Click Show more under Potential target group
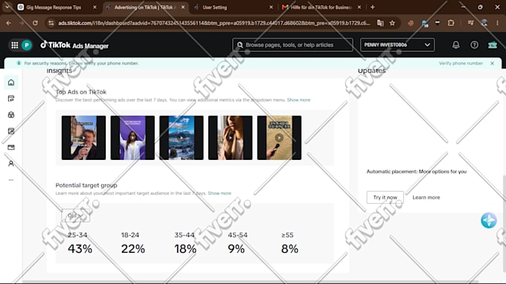 coord(220,193)
